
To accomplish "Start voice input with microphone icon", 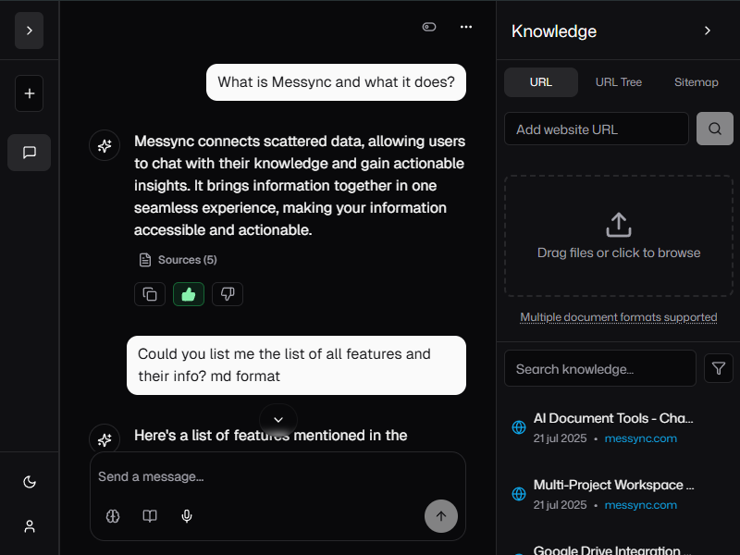I will (x=187, y=516).
